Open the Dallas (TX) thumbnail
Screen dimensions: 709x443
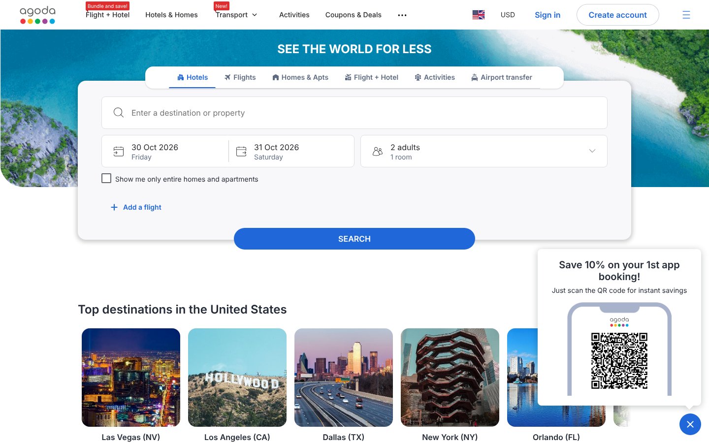point(344,378)
